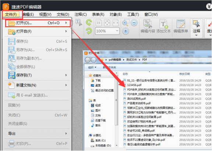Select 下载 in the dialog sidebar

[x=96, y=81]
